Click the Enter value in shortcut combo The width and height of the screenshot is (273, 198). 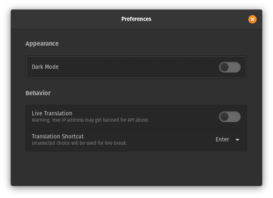click(x=222, y=140)
